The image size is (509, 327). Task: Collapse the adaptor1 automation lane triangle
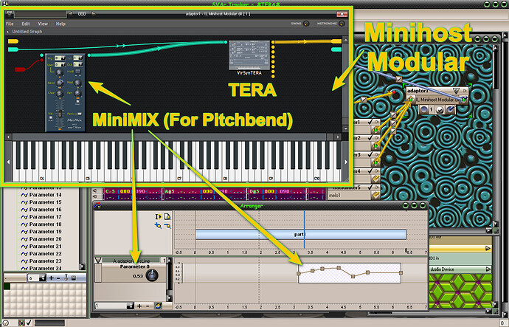point(98,261)
